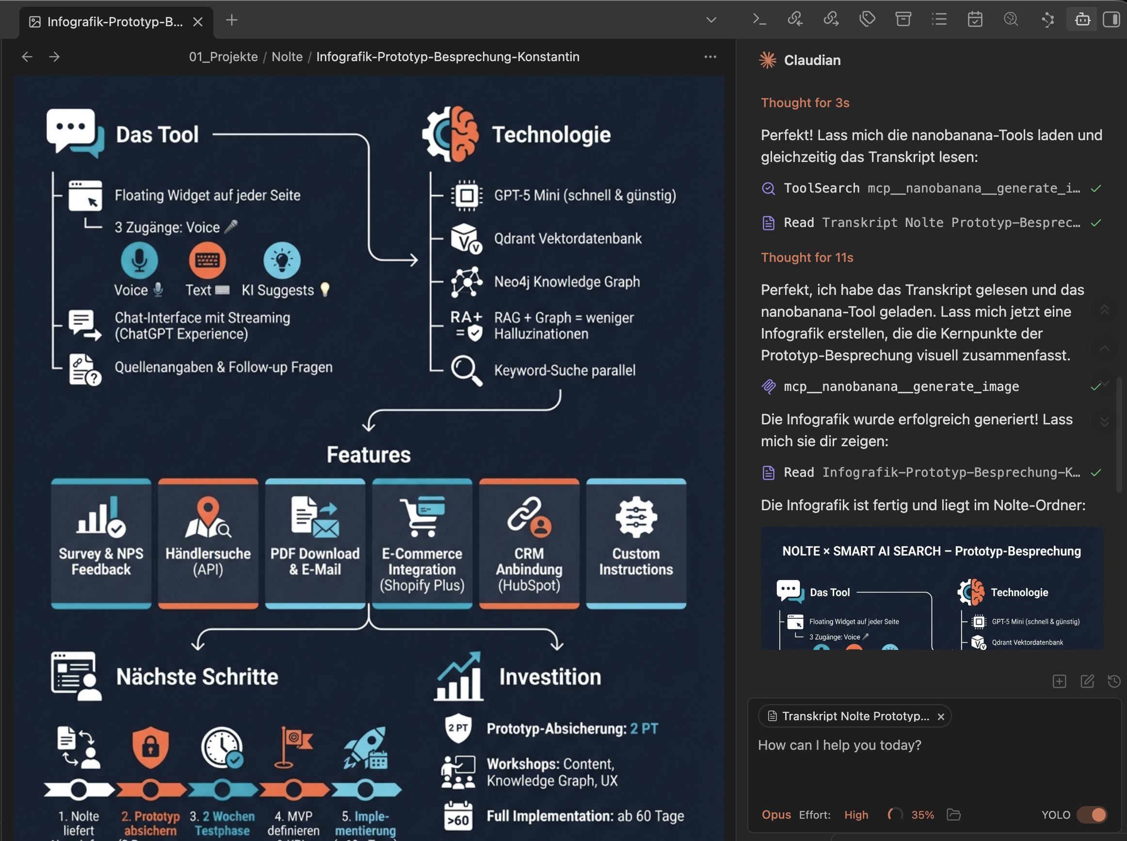Open the archive icon in the toolbar
Viewport: 1127px width, 841px height.
pos(903,19)
